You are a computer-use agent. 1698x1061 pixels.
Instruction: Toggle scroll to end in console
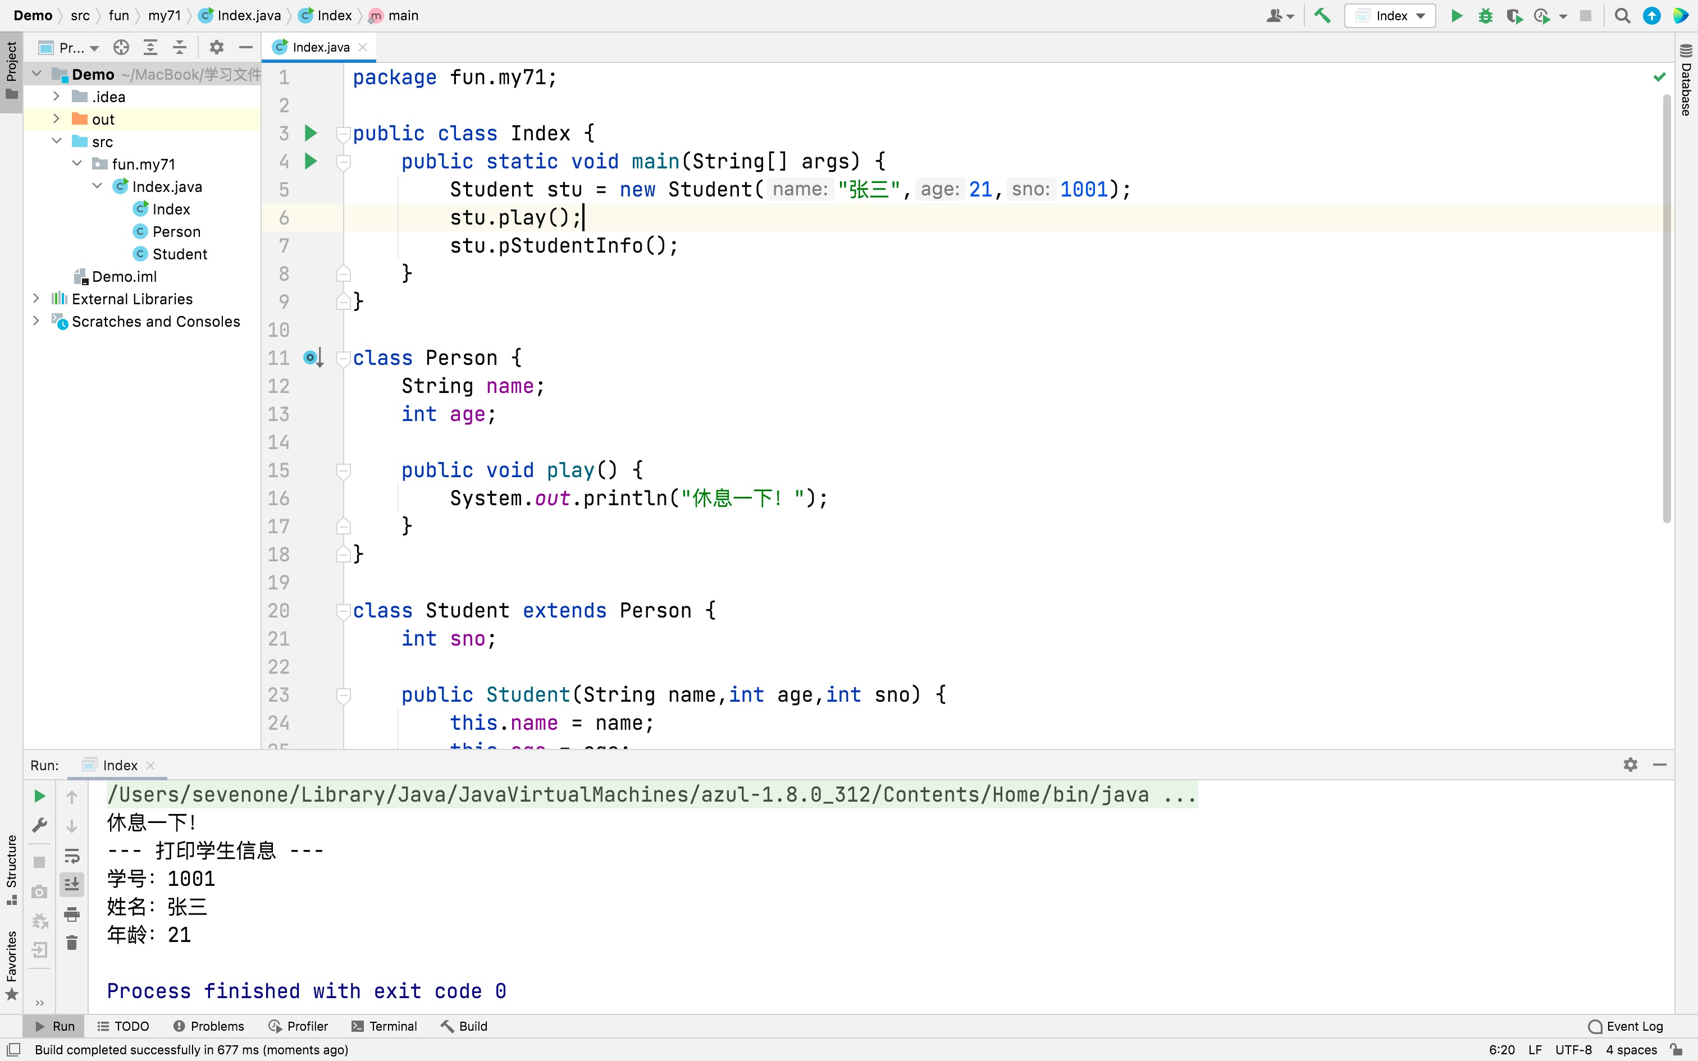coord(71,884)
